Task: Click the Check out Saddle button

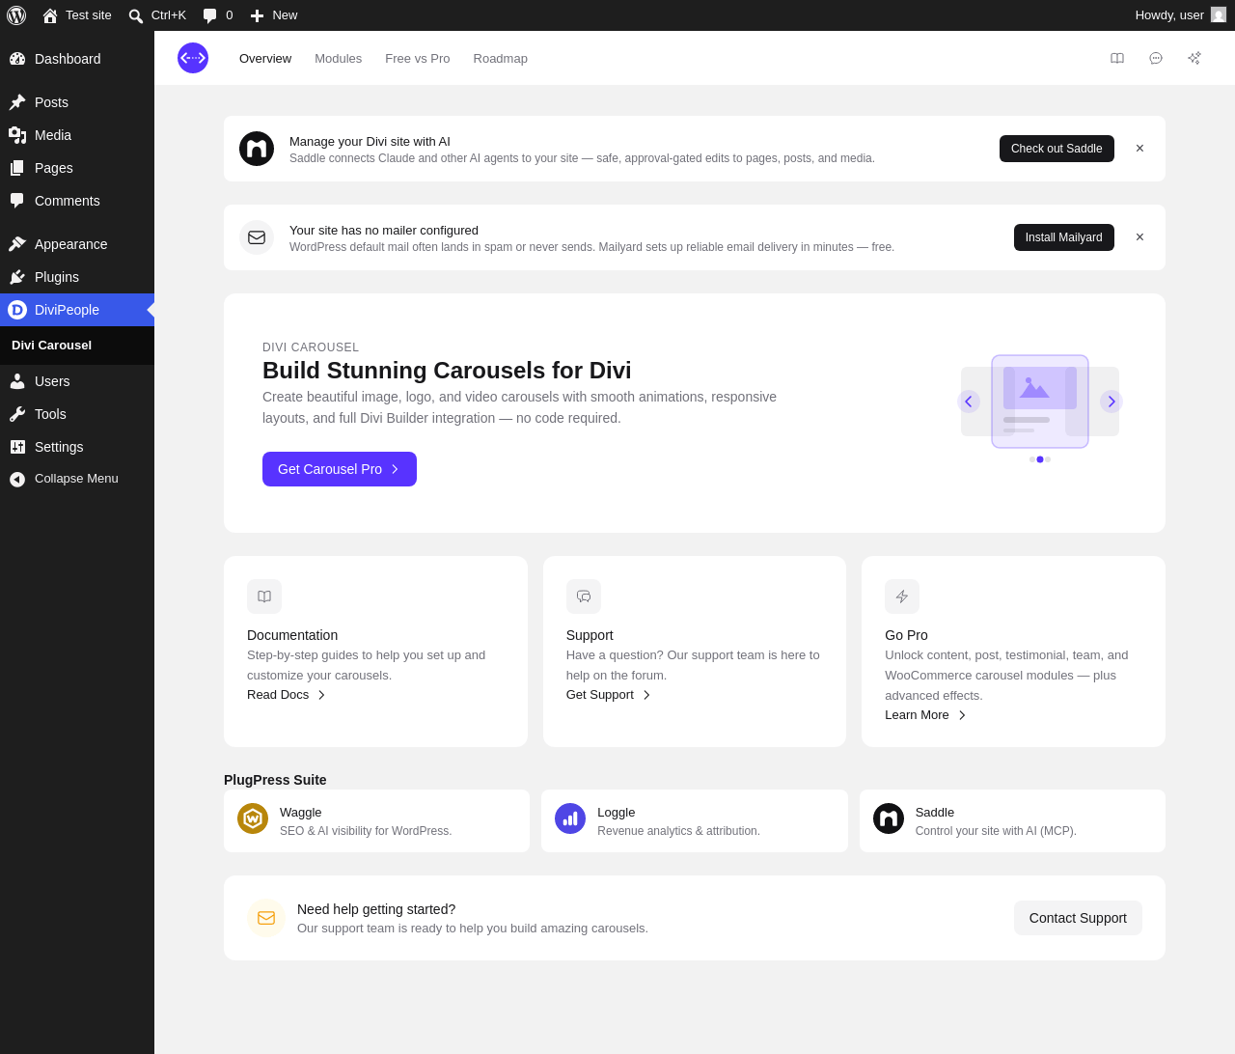Action: 1057,149
